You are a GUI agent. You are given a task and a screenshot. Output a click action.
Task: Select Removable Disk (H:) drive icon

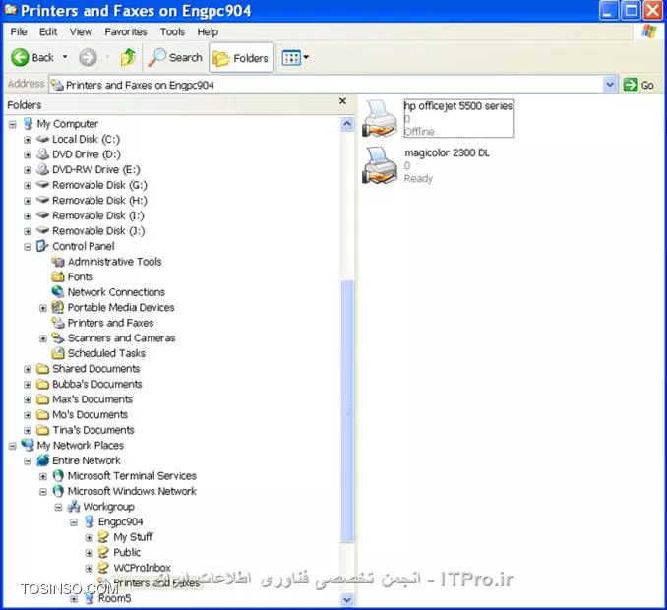pyautogui.click(x=43, y=200)
